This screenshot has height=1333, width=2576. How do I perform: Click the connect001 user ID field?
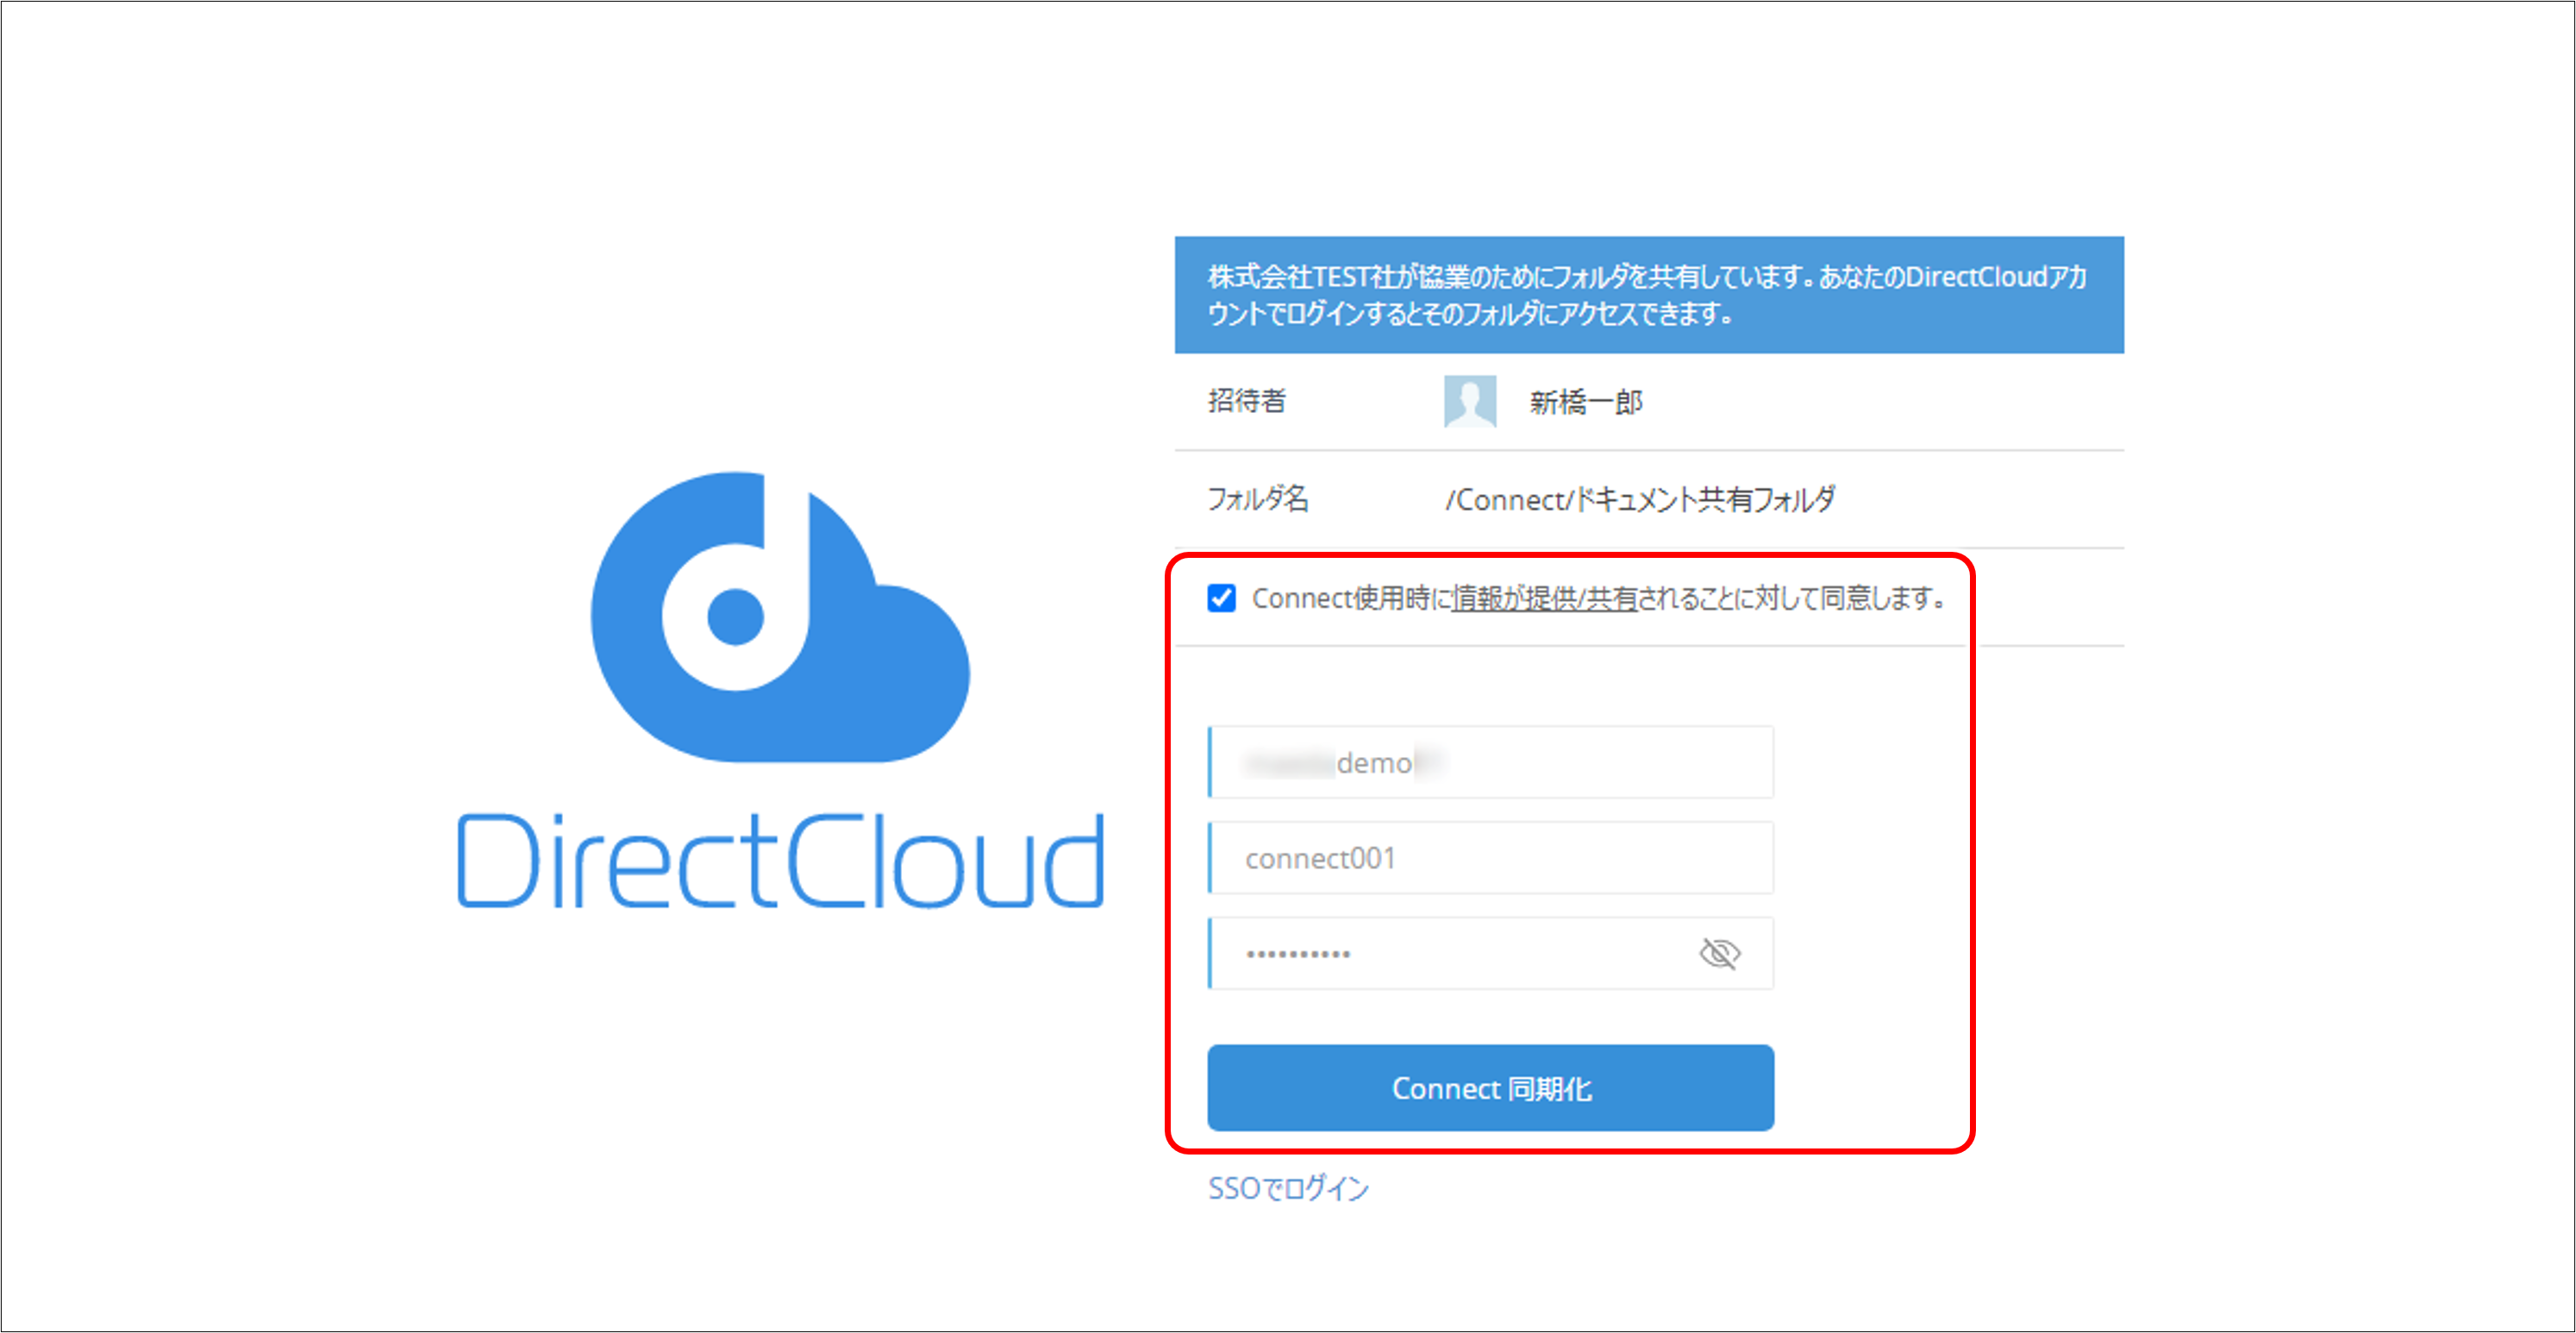click(x=1490, y=858)
